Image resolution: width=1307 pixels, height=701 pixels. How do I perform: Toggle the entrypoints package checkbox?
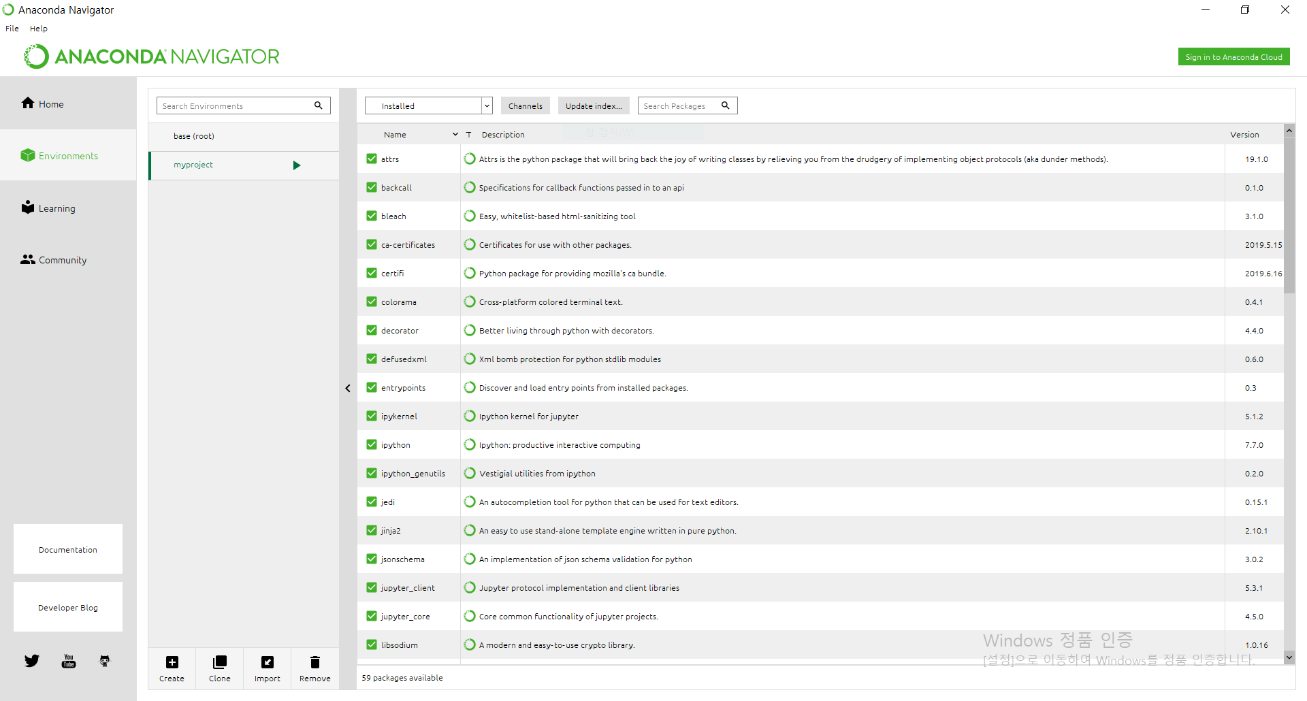click(x=372, y=387)
